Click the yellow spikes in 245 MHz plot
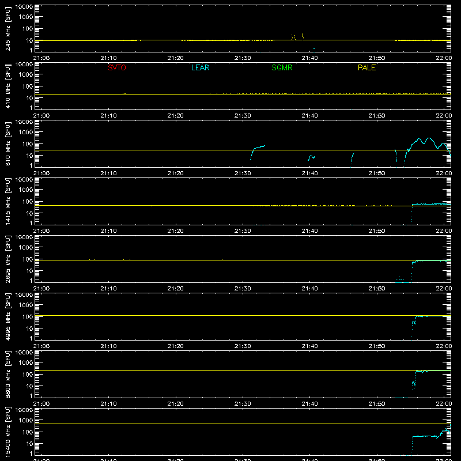The height and width of the screenshot is (461, 461). click(x=297, y=37)
